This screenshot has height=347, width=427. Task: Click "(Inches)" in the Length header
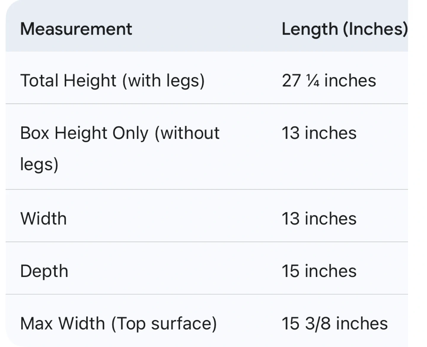[375, 29]
